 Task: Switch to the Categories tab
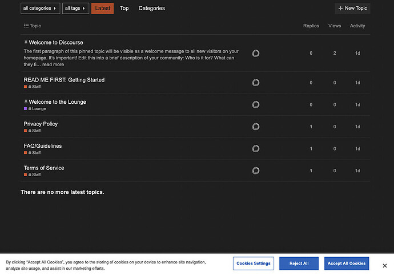(x=151, y=9)
